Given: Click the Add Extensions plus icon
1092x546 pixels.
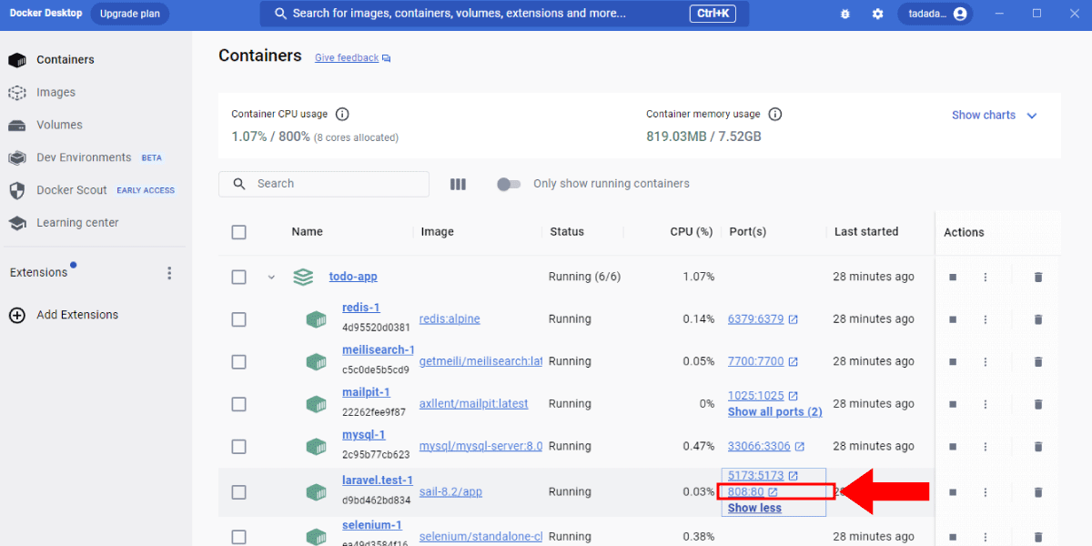Looking at the screenshot, I should [16, 315].
